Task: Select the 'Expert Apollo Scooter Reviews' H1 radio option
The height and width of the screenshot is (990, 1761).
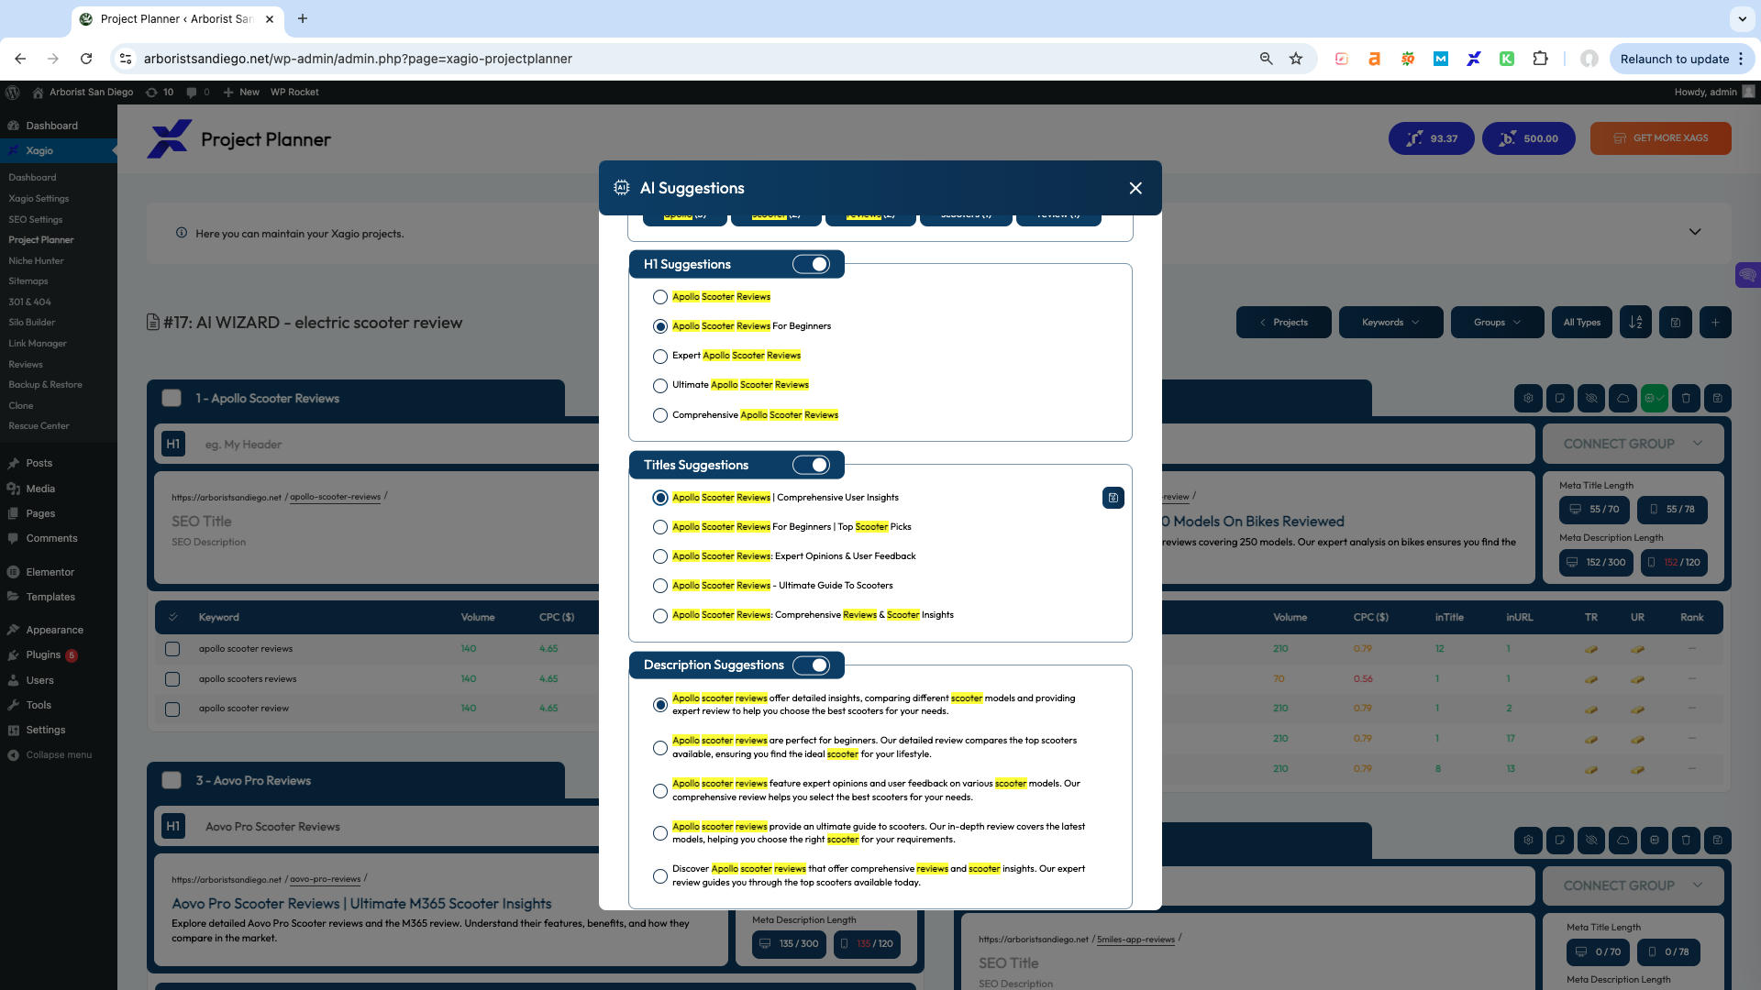Action: [x=659, y=357]
